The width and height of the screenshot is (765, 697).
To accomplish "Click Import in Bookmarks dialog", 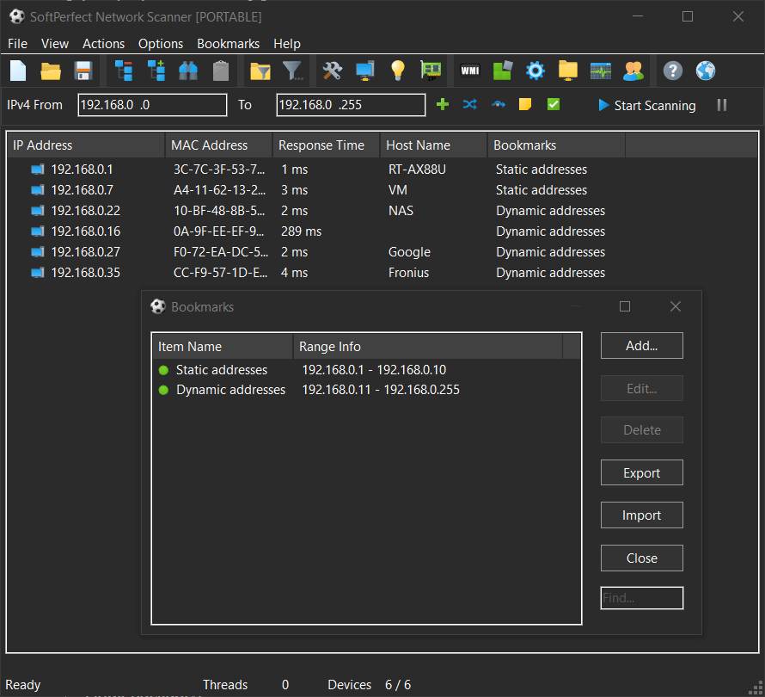I will (x=641, y=515).
